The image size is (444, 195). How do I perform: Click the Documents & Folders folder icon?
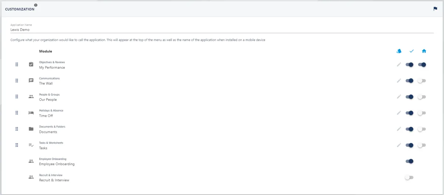31,129
